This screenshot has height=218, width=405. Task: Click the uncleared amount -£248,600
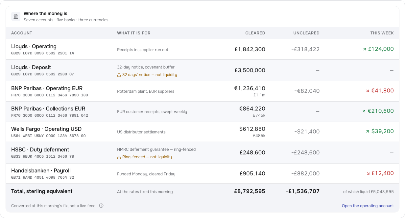[x=305, y=153]
